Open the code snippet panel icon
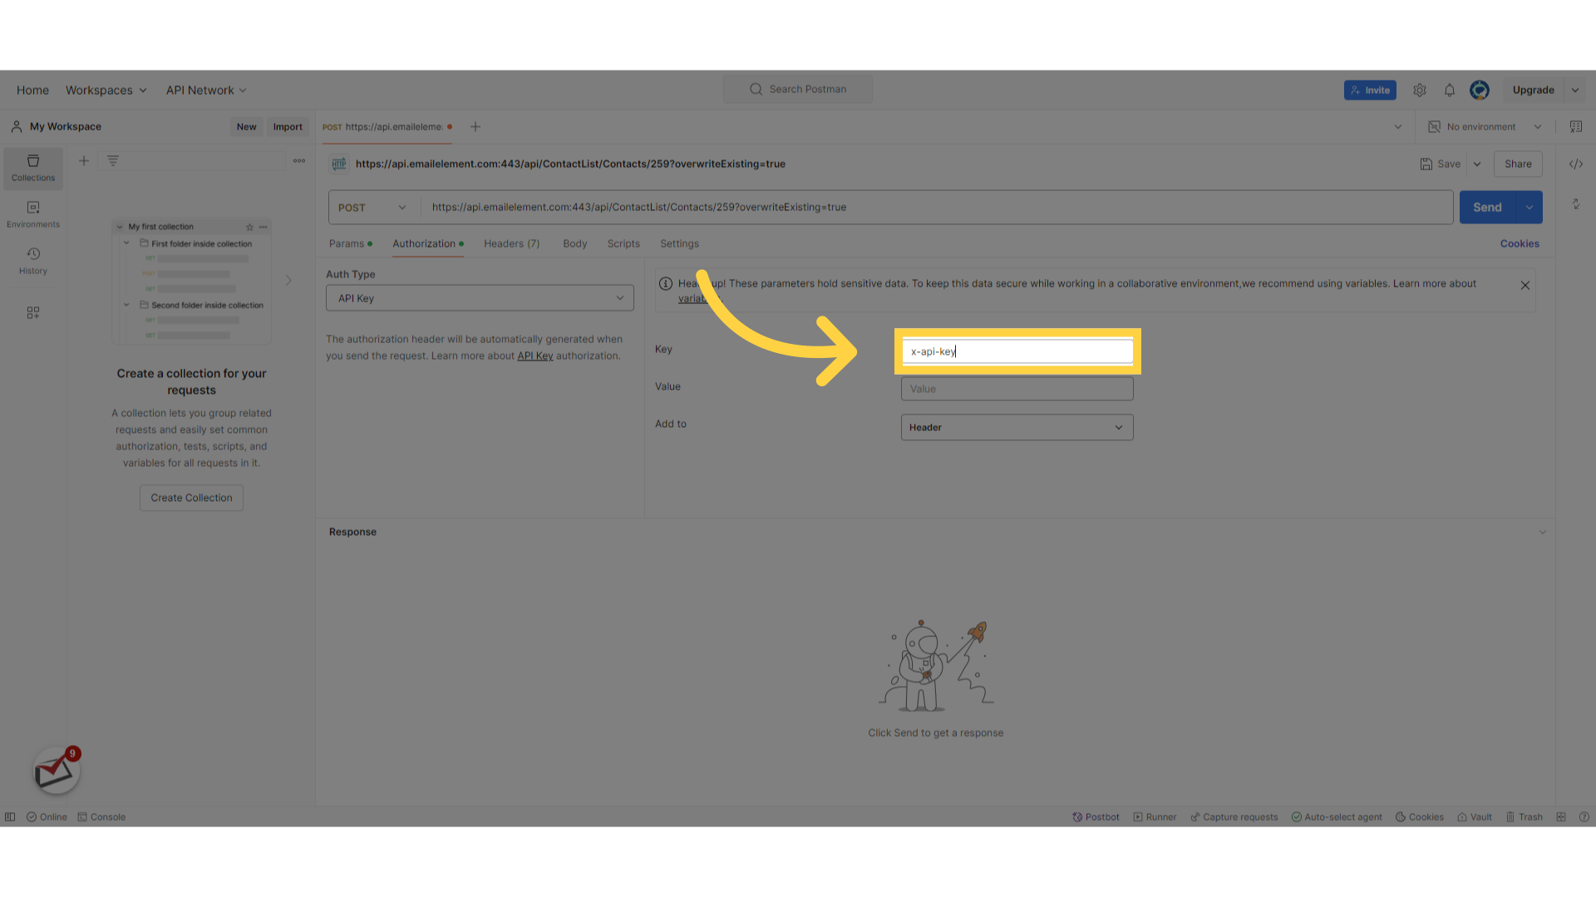 [1576, 164]
